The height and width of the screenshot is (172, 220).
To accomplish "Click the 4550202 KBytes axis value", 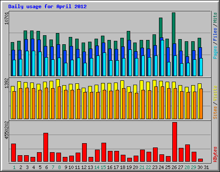I will point(6,130).
